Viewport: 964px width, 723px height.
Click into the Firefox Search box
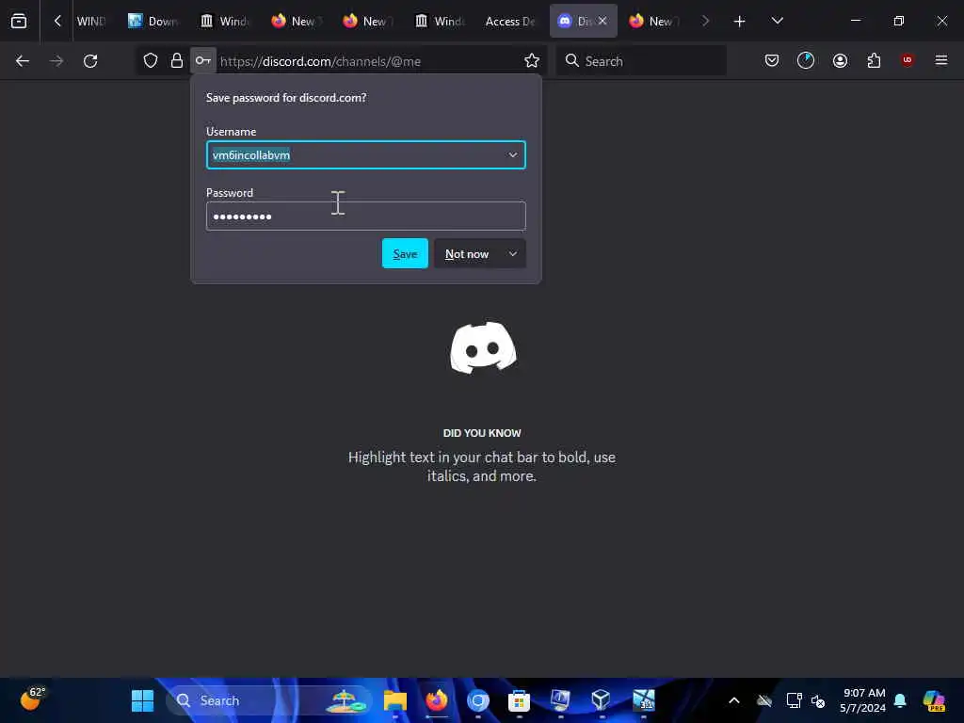[x=641, y=61]
